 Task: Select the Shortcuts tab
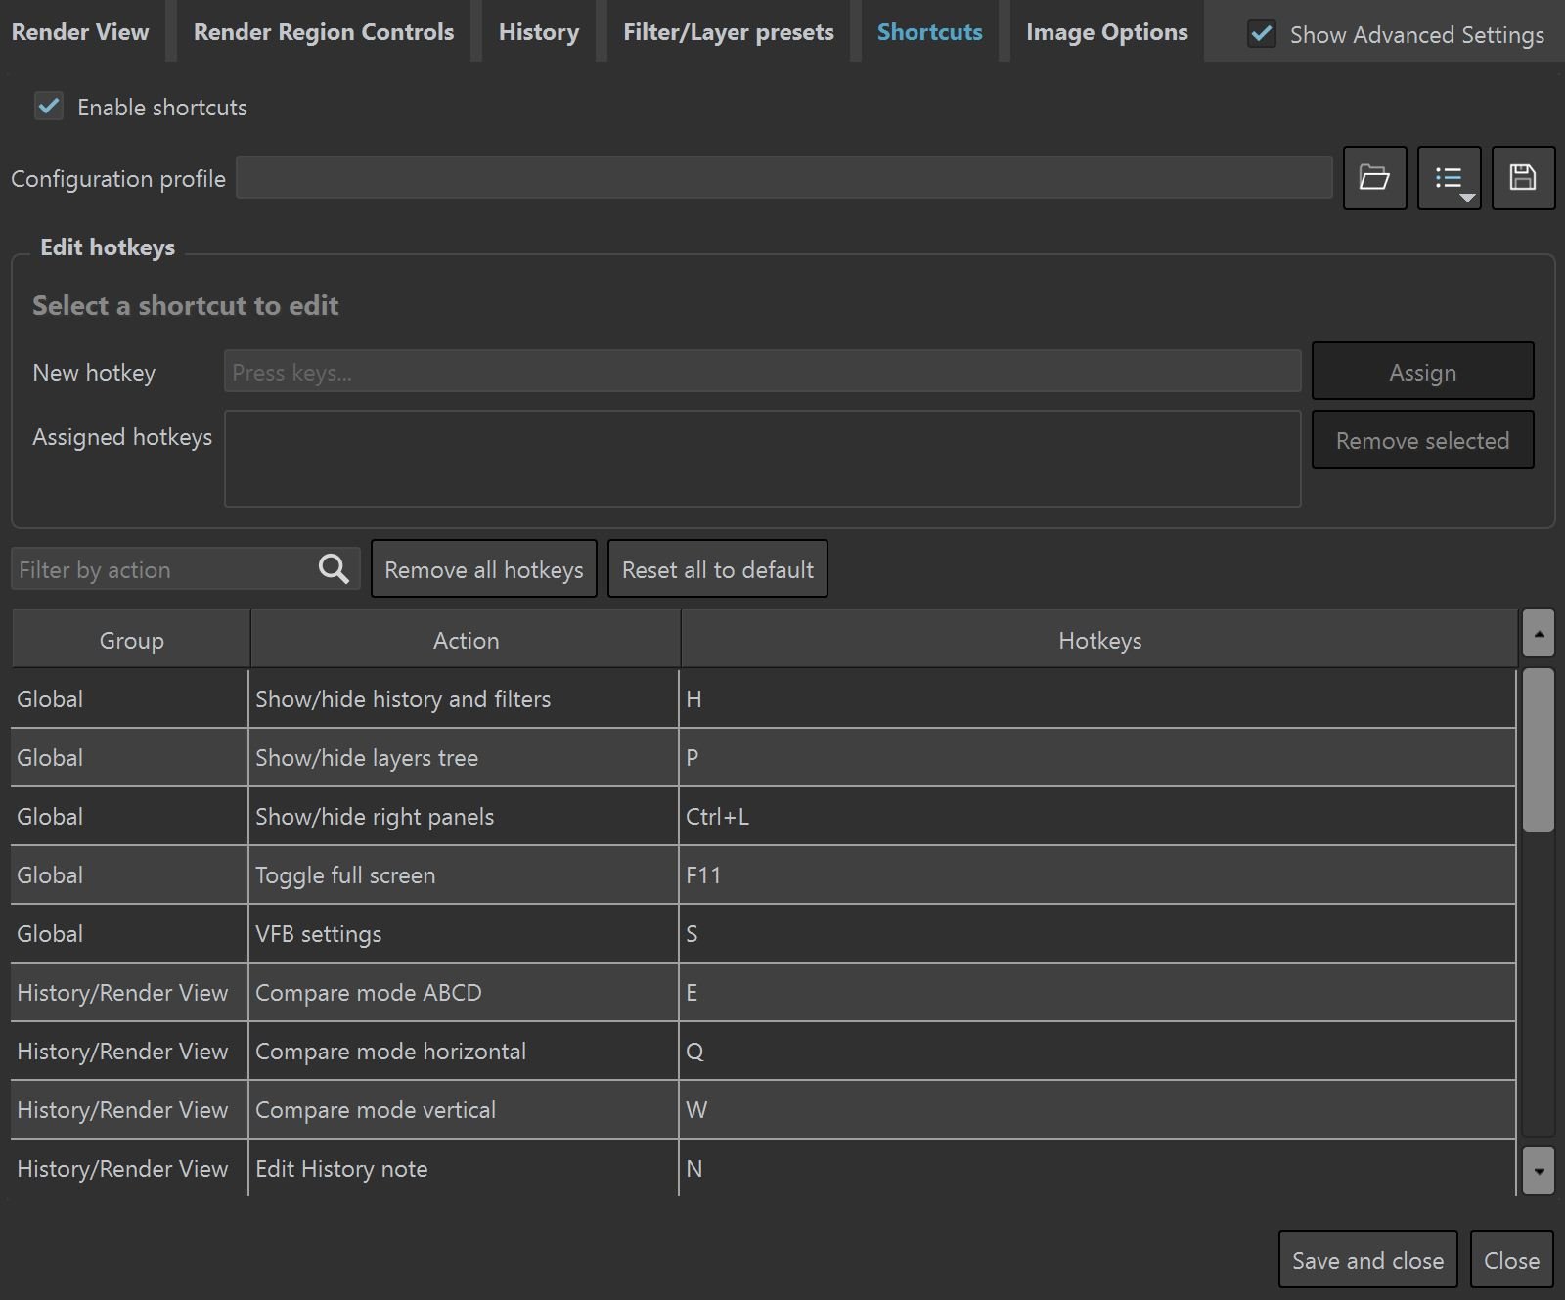(x=930, y=32)
